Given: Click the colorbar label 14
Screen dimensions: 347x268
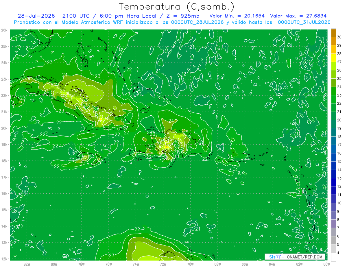Looking at the screenshot, I should (339, 170).
